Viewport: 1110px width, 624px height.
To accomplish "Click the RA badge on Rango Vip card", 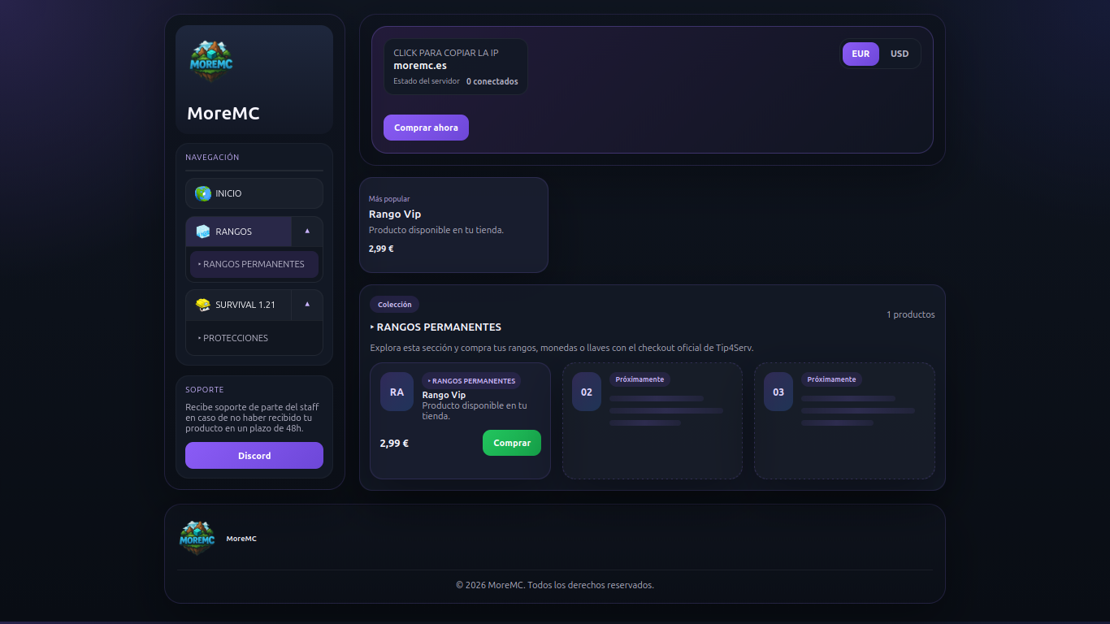I will (x=397, y=392).
